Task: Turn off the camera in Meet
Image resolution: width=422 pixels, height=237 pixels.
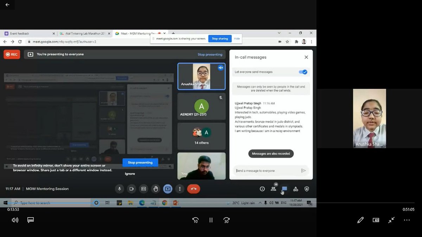Action: click(132, 189)
